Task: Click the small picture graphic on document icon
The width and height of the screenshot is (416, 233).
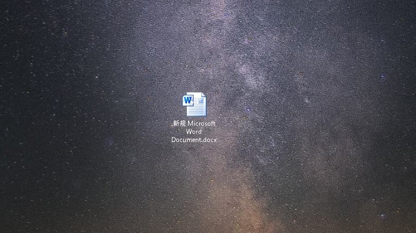Action: (x=200, y=101)
